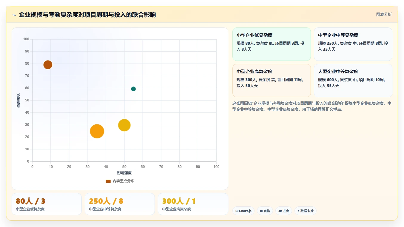Click the 图表分析 label in the header
The image size is (404, 227).
click(x=384, y=14)
